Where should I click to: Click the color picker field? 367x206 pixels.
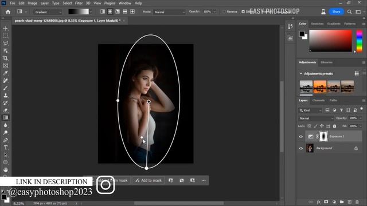[330, 41]
